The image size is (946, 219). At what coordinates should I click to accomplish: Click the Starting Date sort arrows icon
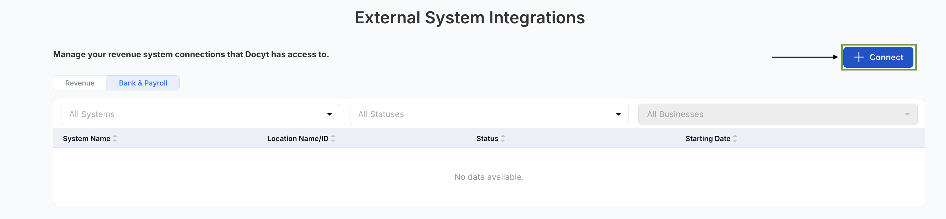click(735, 139)
